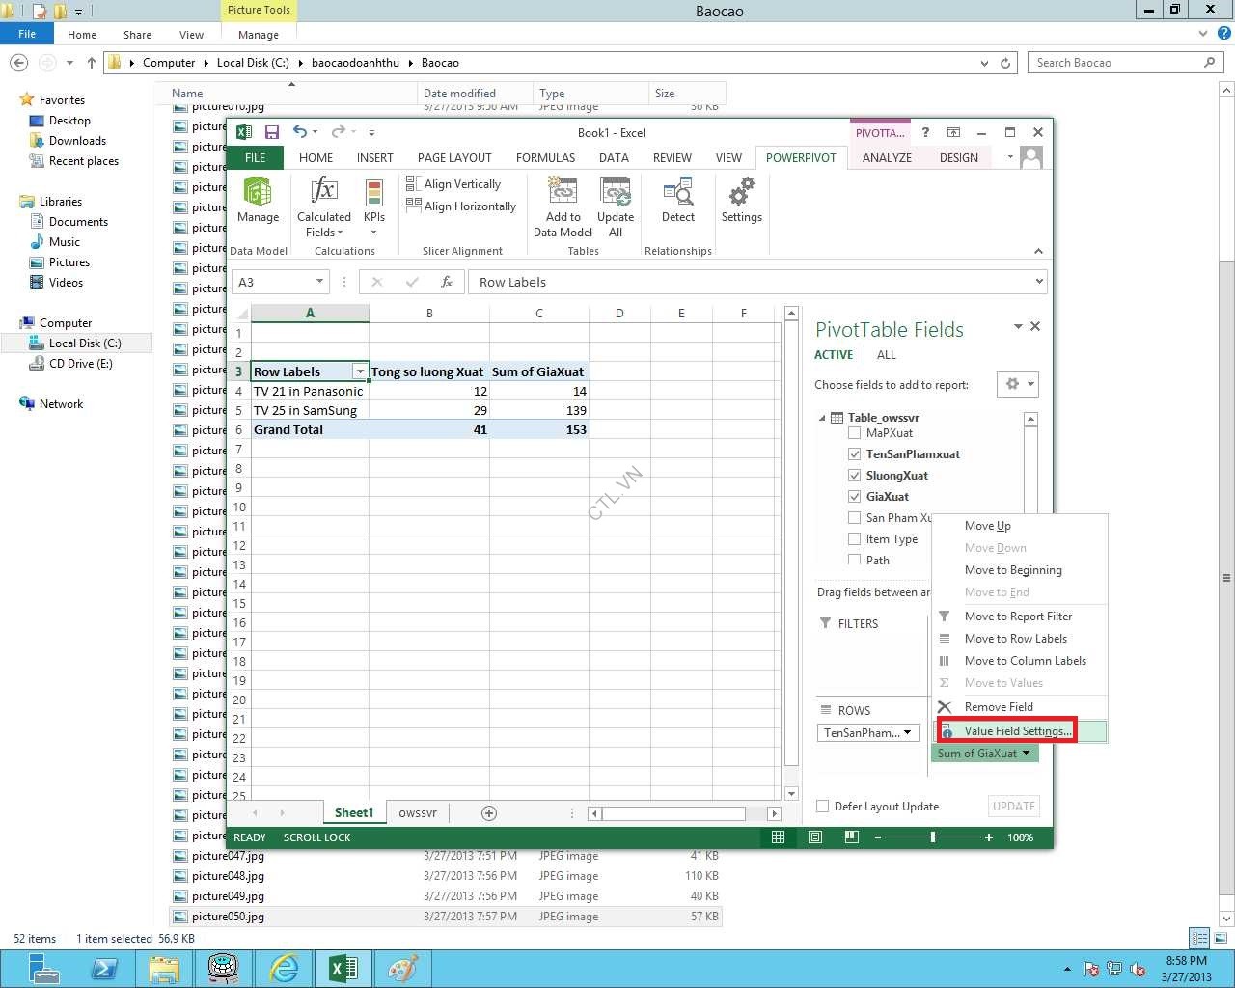The height and width of the screenshot is (988, 1235).
Task: Select the owssvr sheet tab
Action: pos(418,813)
